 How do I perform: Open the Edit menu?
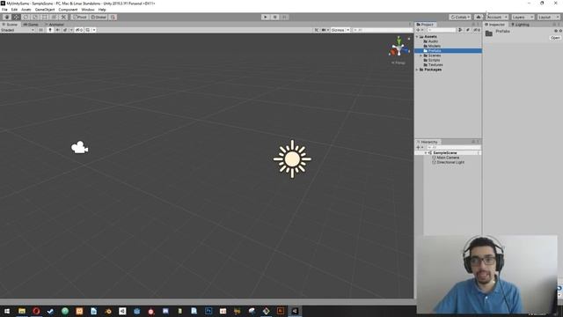point(14,10)
